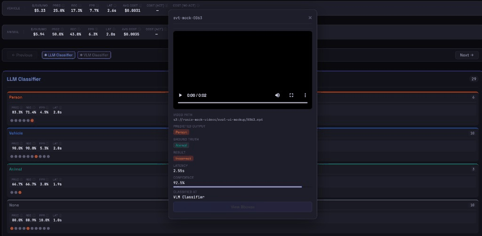
Task: Click LAT info icon in ANIMAL $5.94 summary bar
Action: [x=114, y=30]
